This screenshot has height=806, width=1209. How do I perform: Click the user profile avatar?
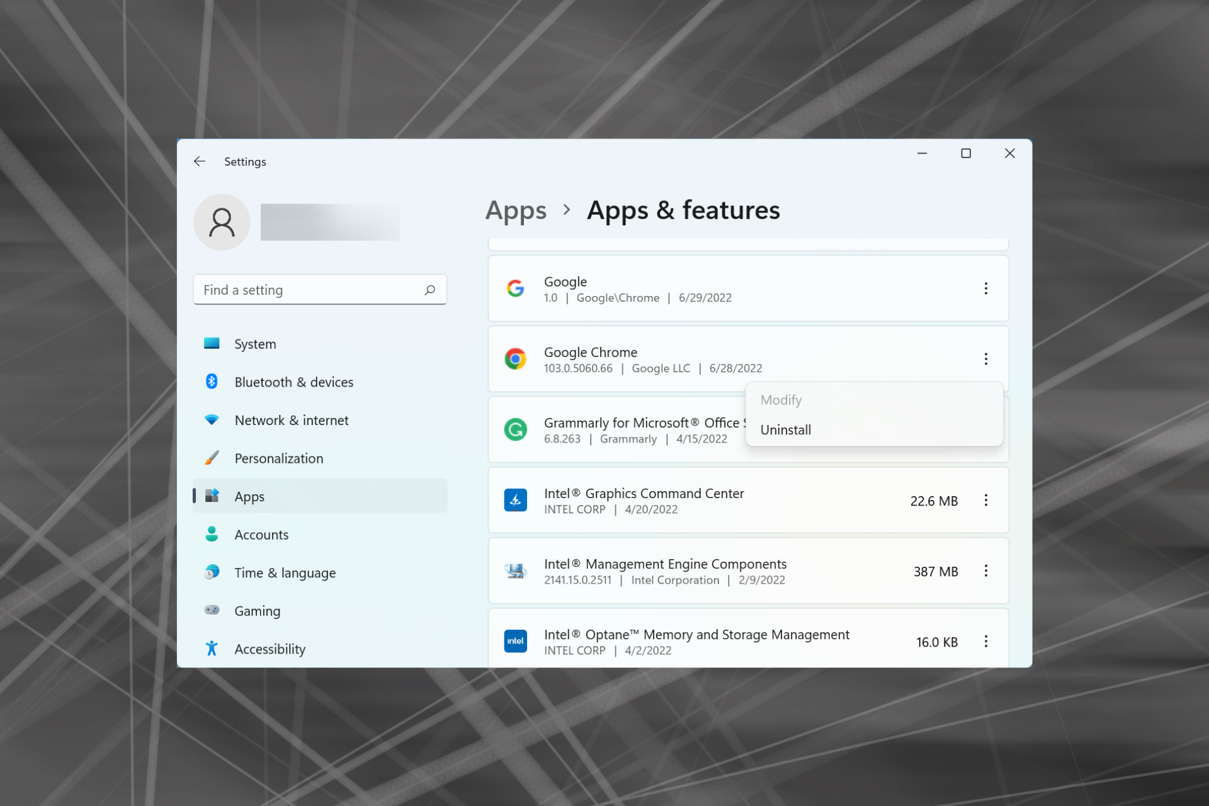[222, 222]
